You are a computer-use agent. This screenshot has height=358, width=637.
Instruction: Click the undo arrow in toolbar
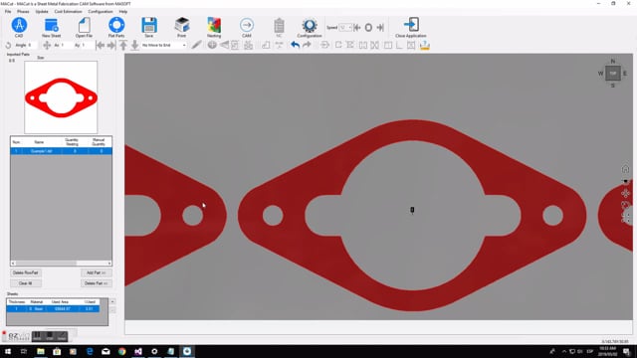pos(296,45)
